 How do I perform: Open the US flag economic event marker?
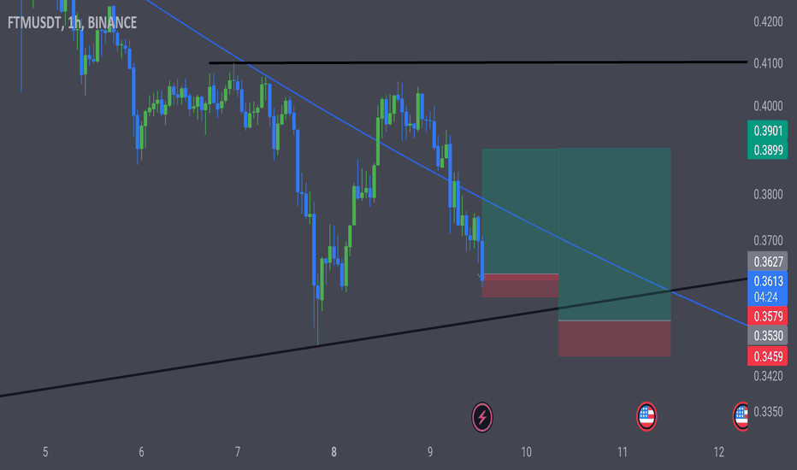646,417
